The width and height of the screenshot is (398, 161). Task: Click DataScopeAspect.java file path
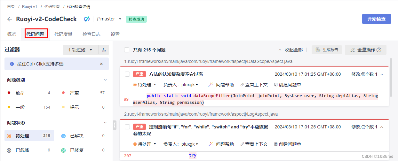[x=208, y=61]
